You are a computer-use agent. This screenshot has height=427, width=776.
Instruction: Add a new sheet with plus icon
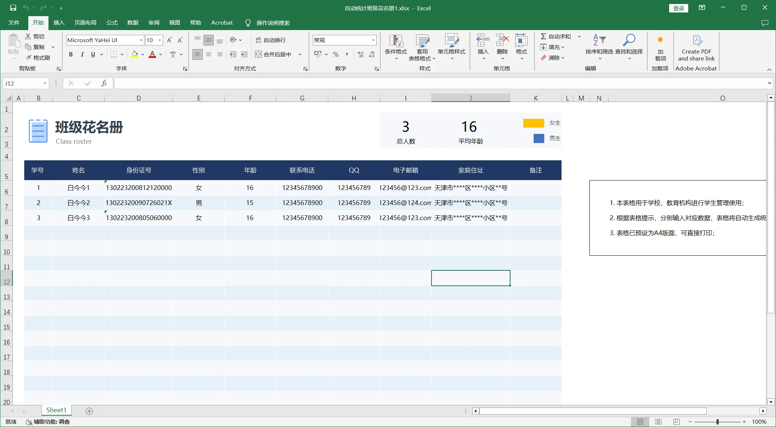pyautogui.click(x=89, y=411)
